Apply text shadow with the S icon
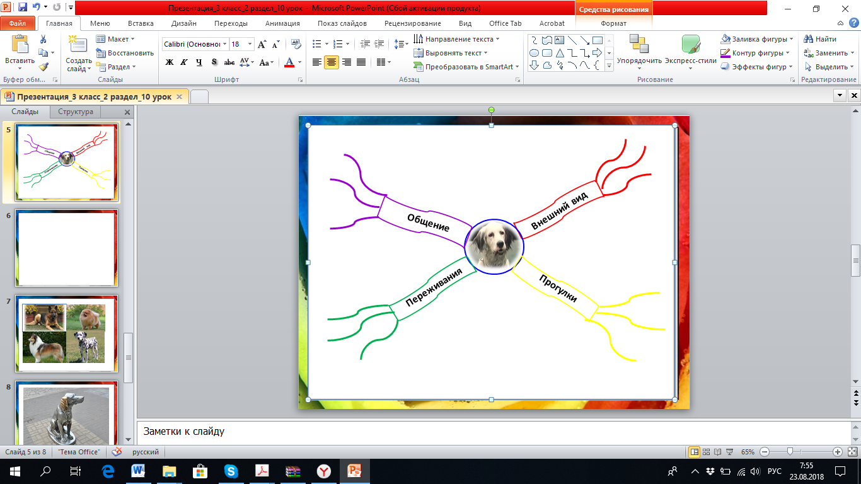 click(214, 62)
